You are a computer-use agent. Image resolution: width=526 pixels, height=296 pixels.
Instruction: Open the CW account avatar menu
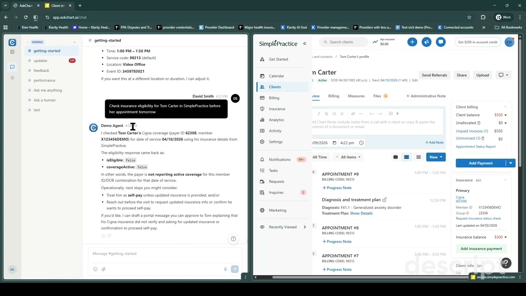coord(510,42)
